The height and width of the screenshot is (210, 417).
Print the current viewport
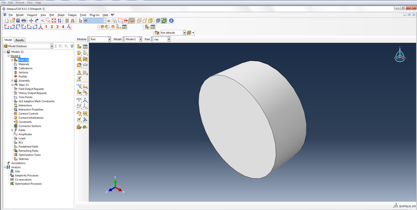(x=24, y=20)
